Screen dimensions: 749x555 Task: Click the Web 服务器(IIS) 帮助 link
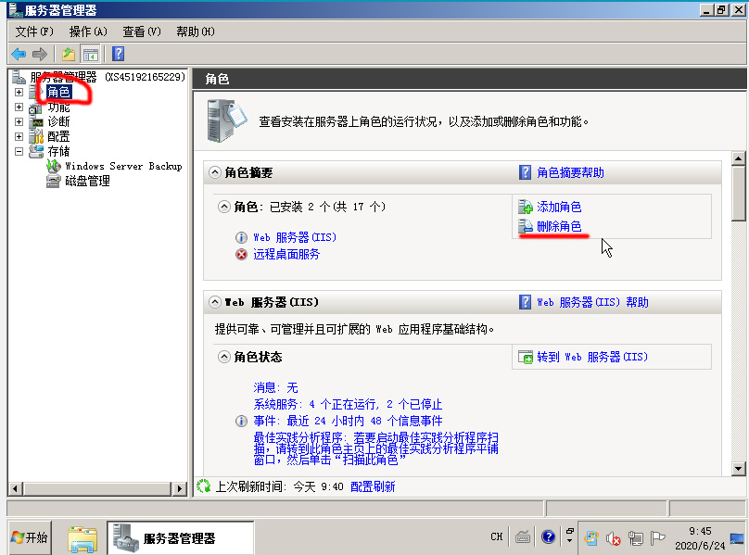592,302
